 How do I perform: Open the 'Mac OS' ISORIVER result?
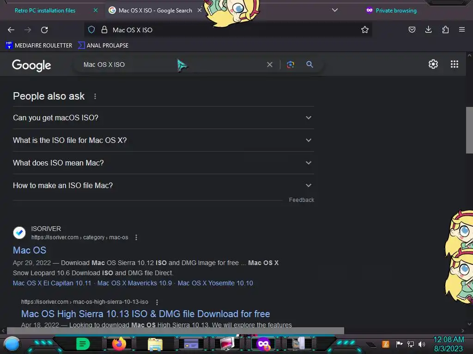click(x=30, y=250)
